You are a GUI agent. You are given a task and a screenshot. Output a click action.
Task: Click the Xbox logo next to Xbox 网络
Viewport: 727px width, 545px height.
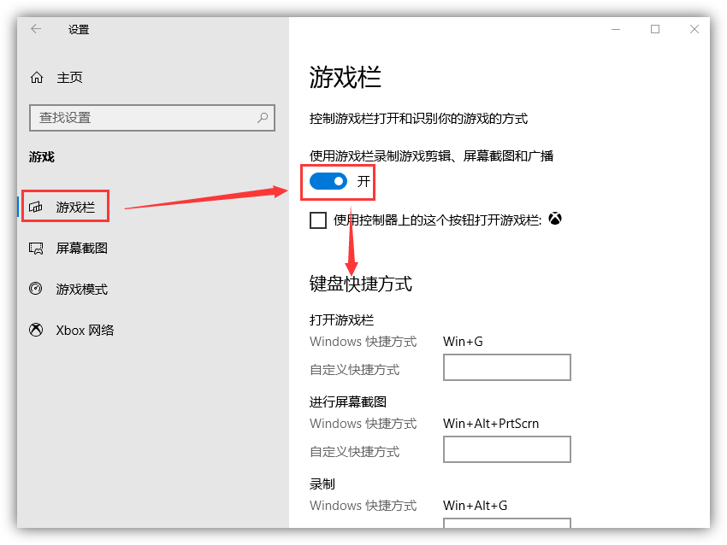coord(37,330)
